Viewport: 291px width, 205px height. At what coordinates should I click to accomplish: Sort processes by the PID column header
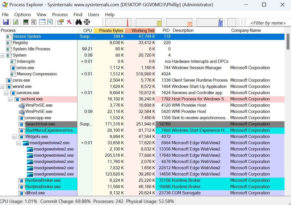pos(166,30)
